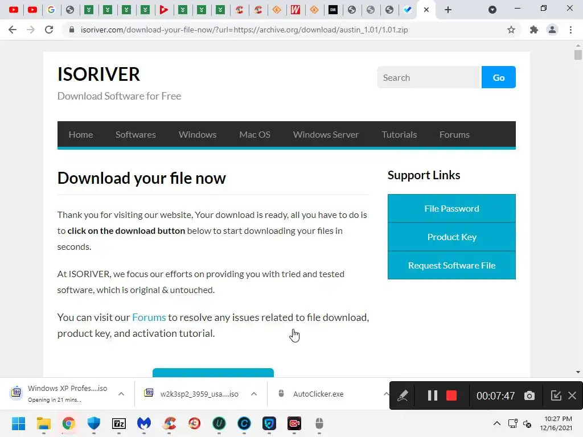Open the AutoClicker.exe download item
Screen dimensions: 583x437
click(x=311, y=394)
